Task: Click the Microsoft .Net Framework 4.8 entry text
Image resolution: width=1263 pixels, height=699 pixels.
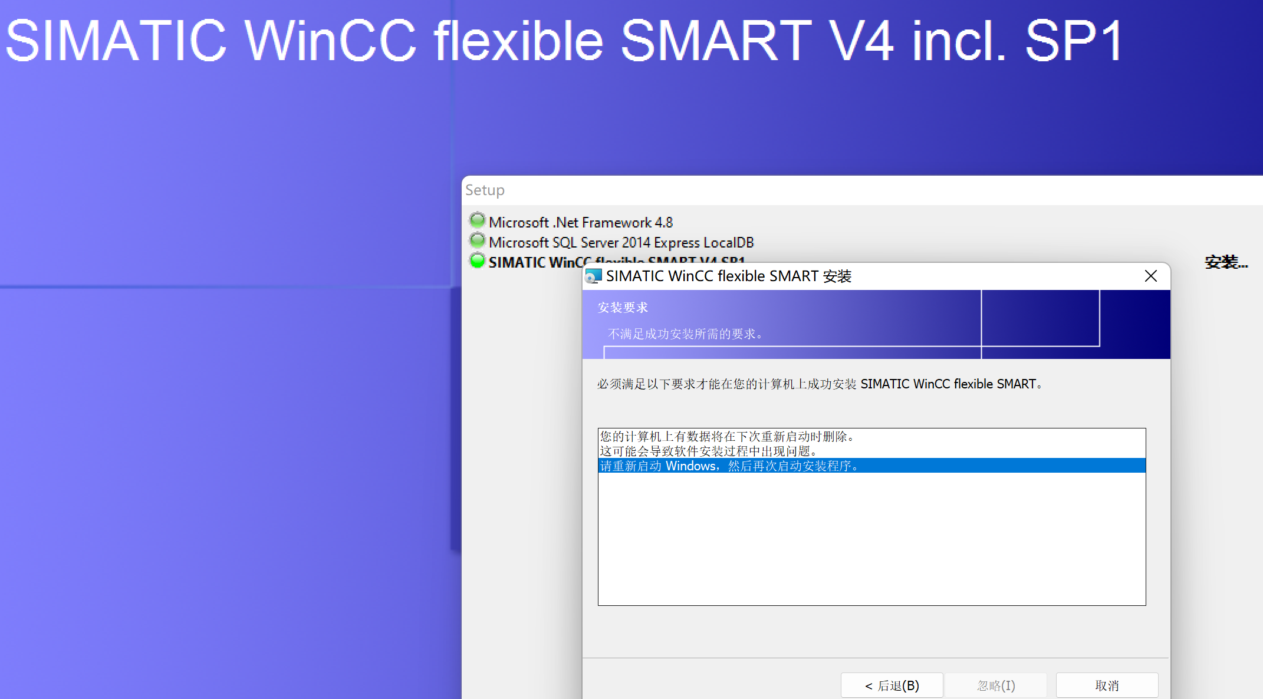Action: (x=580, y=222)
